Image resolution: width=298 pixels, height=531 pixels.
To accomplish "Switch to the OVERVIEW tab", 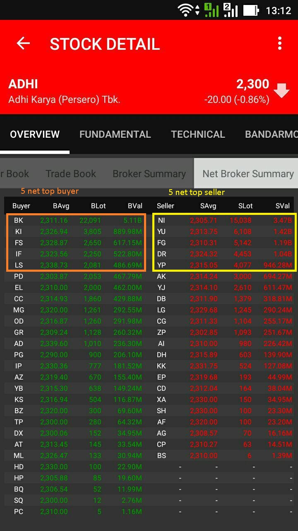I will click(35, 134).
